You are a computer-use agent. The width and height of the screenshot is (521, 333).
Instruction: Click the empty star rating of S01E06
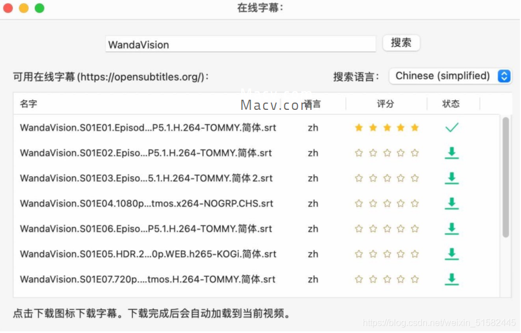[387, 229]
